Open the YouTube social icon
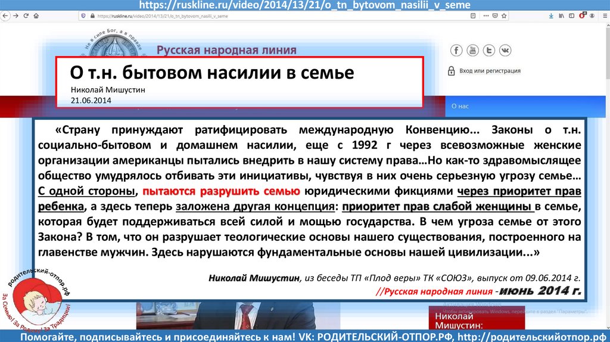Image resolution: width=610 pixels, height=342 pixels. point(472,50)
